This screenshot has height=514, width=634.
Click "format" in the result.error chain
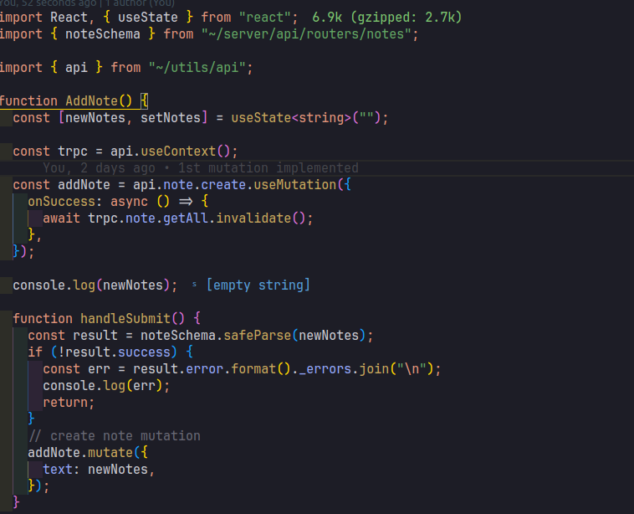tap(253, 369)
